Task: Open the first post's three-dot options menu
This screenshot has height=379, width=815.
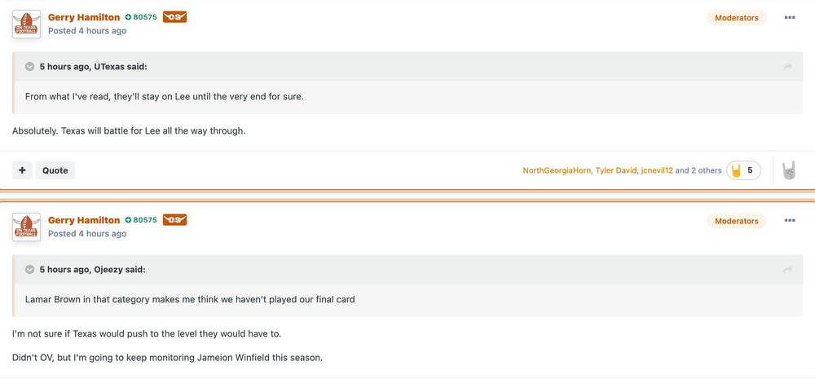Action: click(789, 18)
